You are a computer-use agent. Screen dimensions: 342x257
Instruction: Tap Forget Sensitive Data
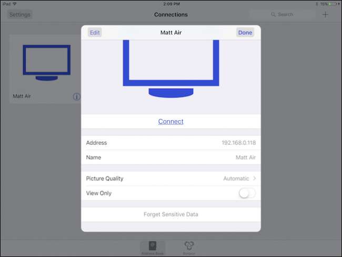171,214
